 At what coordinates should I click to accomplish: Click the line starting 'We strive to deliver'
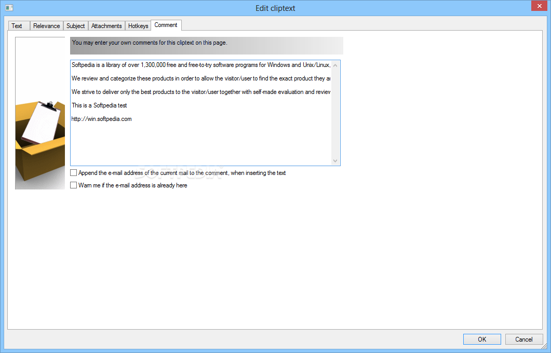tap(200, 92)
